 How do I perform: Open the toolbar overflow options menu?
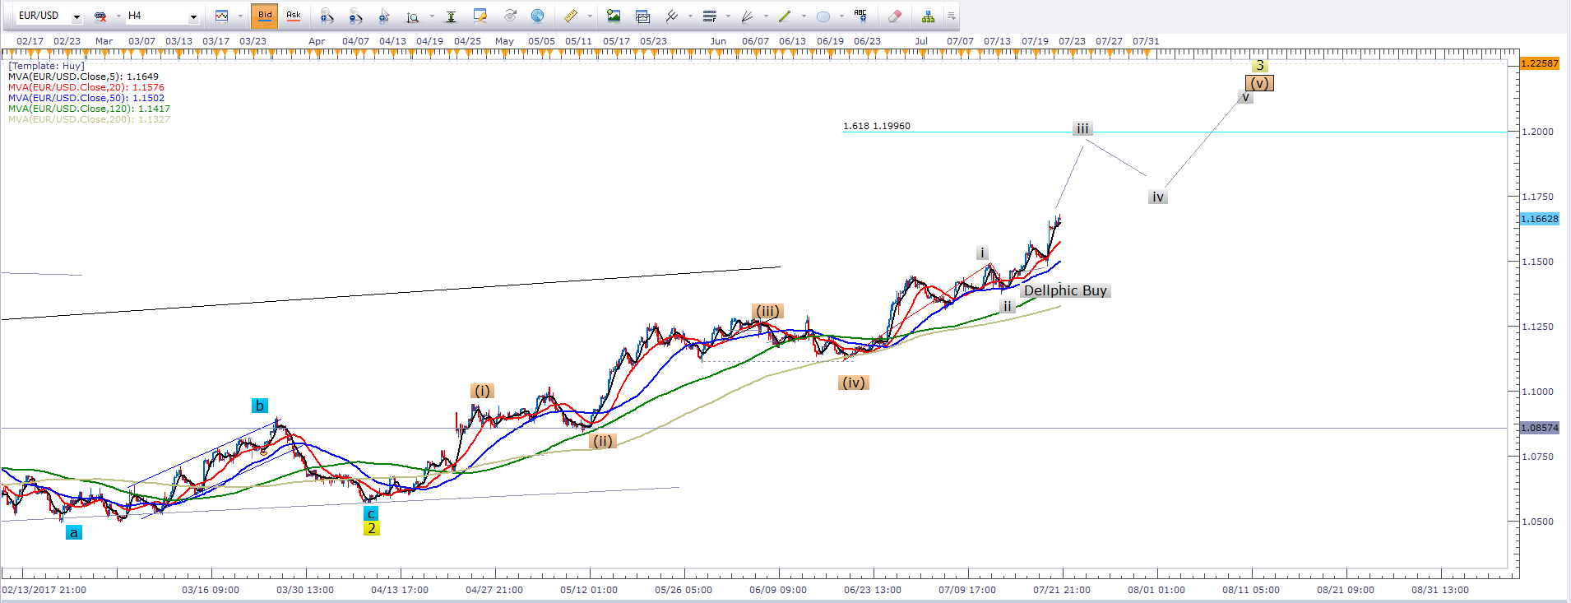coord(952,16)
